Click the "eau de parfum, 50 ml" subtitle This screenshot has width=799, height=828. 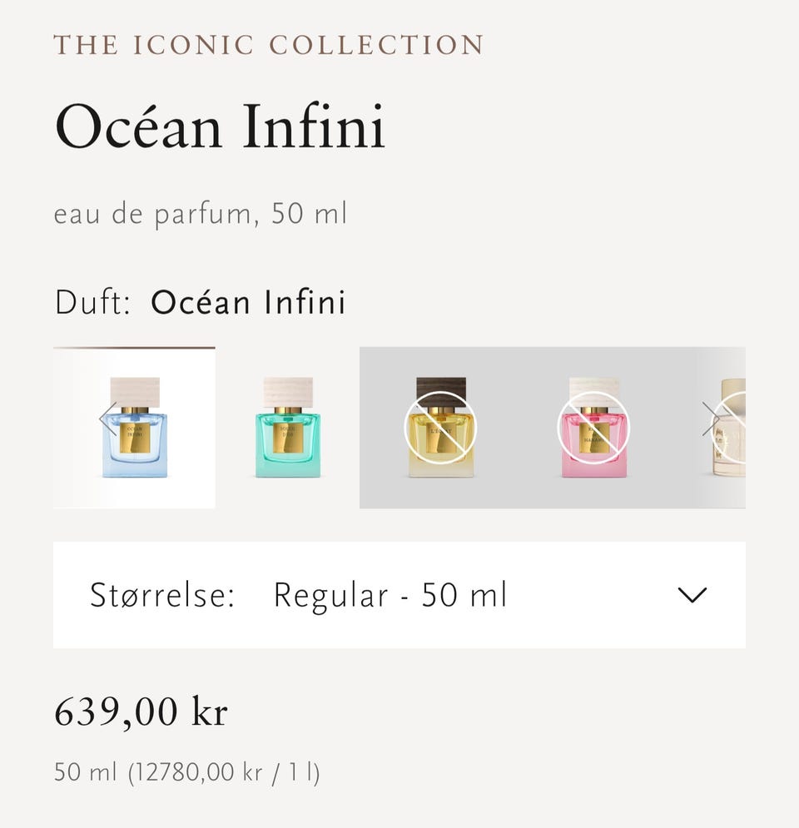point(200,215)
